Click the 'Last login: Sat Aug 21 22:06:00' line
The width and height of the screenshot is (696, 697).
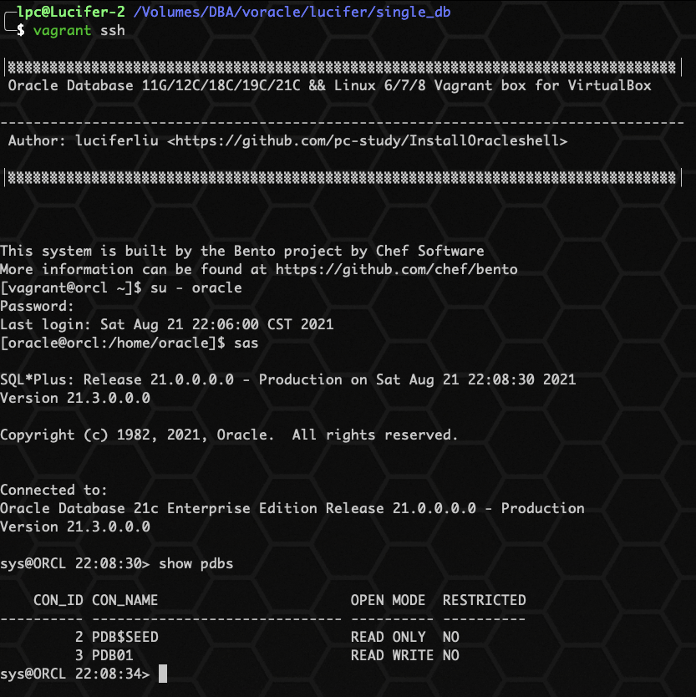click(166, 324)
